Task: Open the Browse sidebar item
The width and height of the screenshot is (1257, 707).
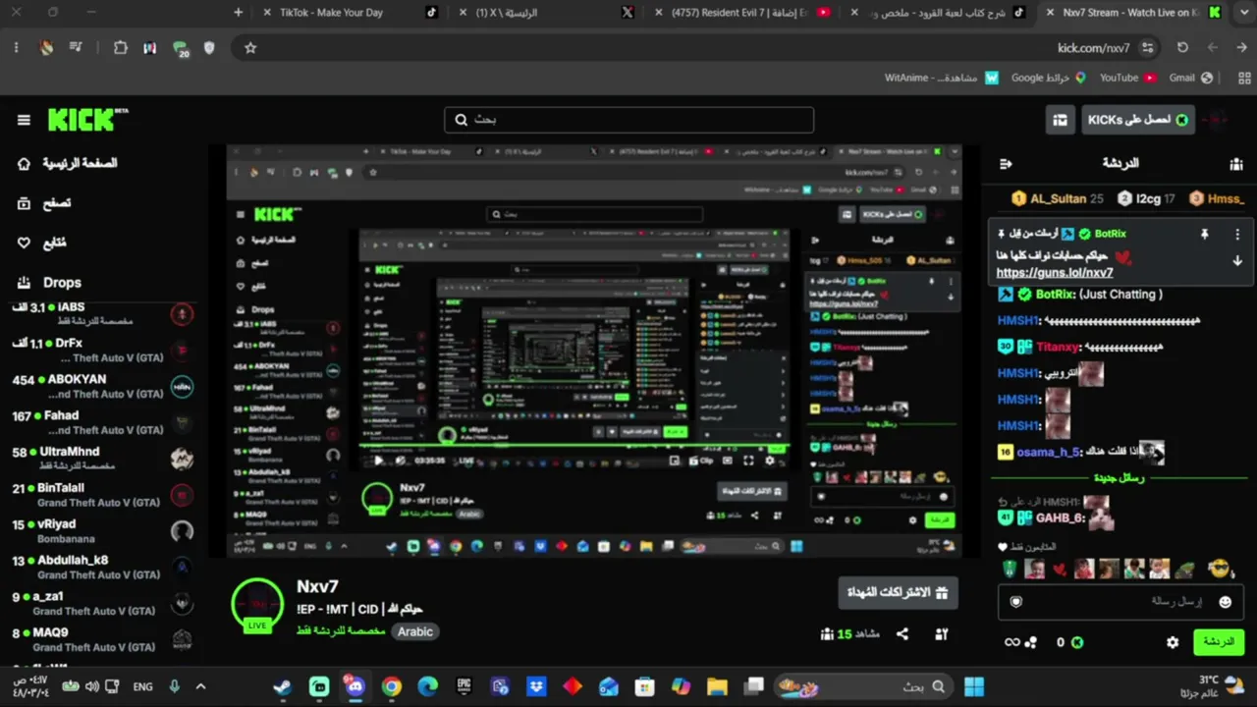Action: tap(44, 203)
